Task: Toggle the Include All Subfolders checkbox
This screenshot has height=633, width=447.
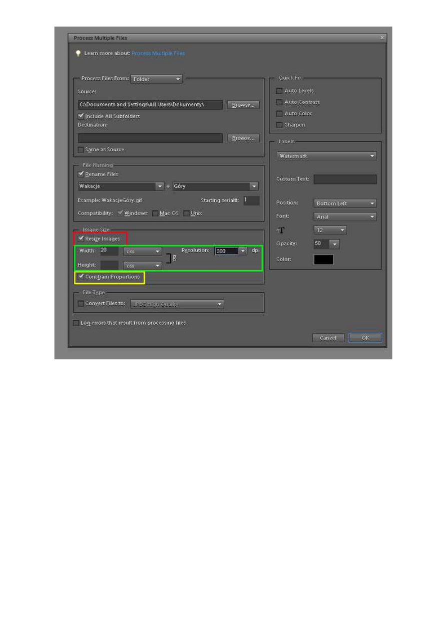Action: [x=81, y=116]
